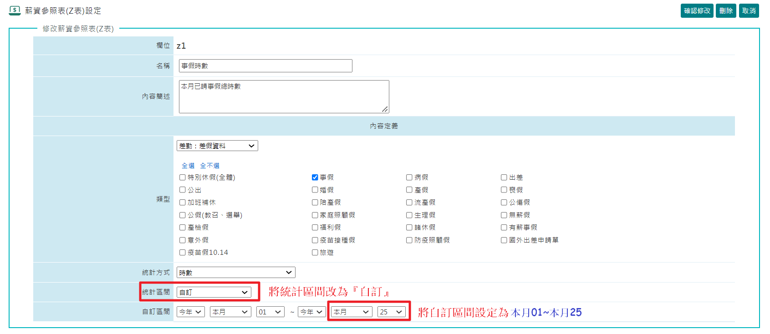
Task: Select the 有薪事假 checkbox
Action: [504, 228]
